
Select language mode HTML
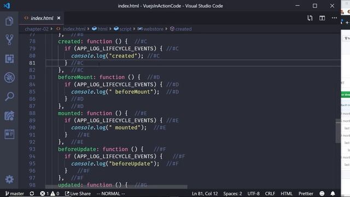[287, 193]
